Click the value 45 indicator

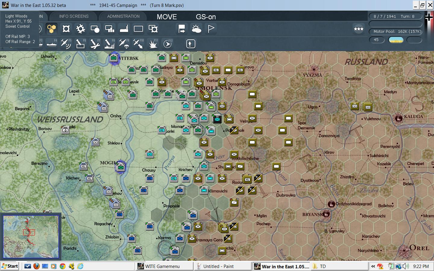point(377,40)
